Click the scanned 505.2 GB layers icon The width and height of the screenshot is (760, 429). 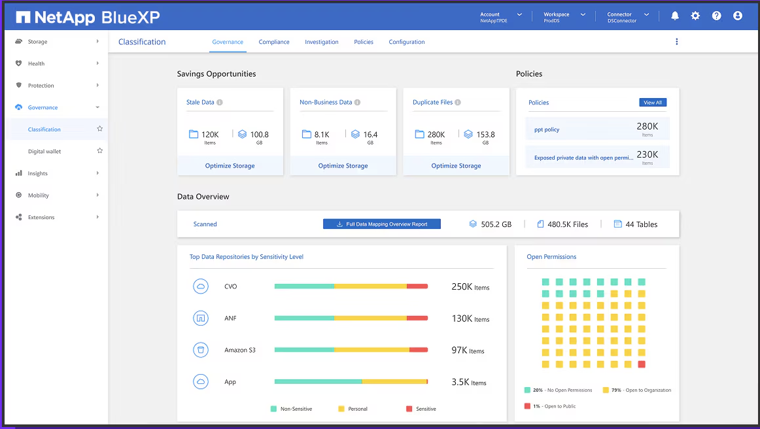click(473, 224)
